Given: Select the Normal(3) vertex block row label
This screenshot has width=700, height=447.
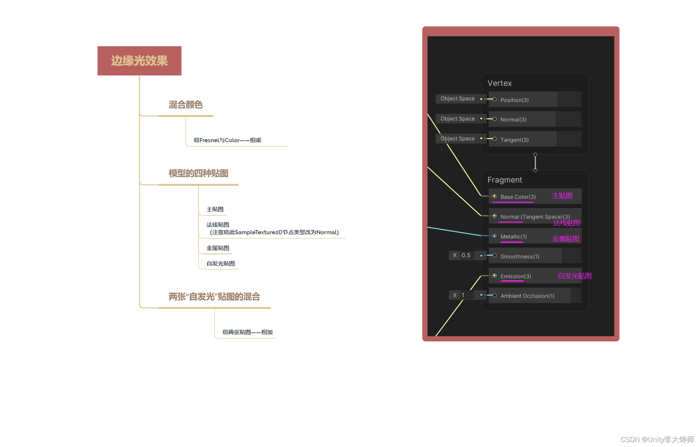Looking at the screenshot, I should coord(514,120).
